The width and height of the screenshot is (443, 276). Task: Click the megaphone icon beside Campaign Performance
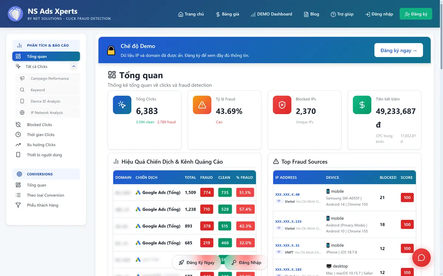tap(22, 78)
